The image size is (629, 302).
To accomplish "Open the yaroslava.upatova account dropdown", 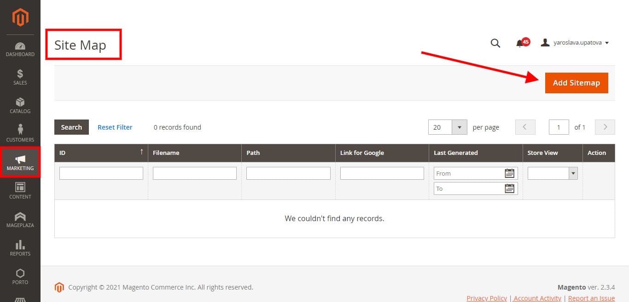I will click(x=575, y=43).
